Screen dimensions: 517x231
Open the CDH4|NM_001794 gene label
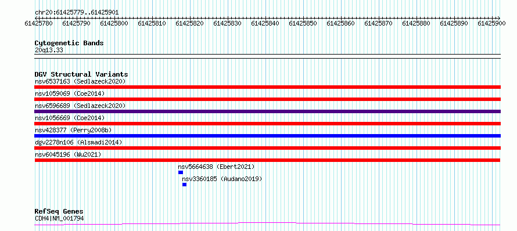59,218
